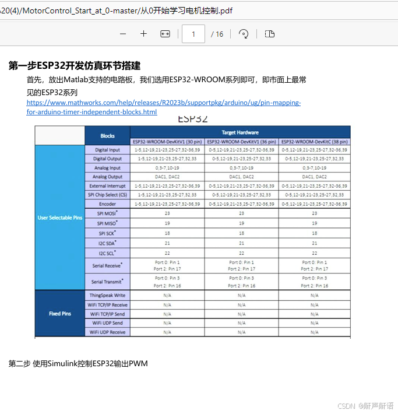Rotate the PDF page icon
Viewport: 398px width, 414px height.
click(244, 34)
